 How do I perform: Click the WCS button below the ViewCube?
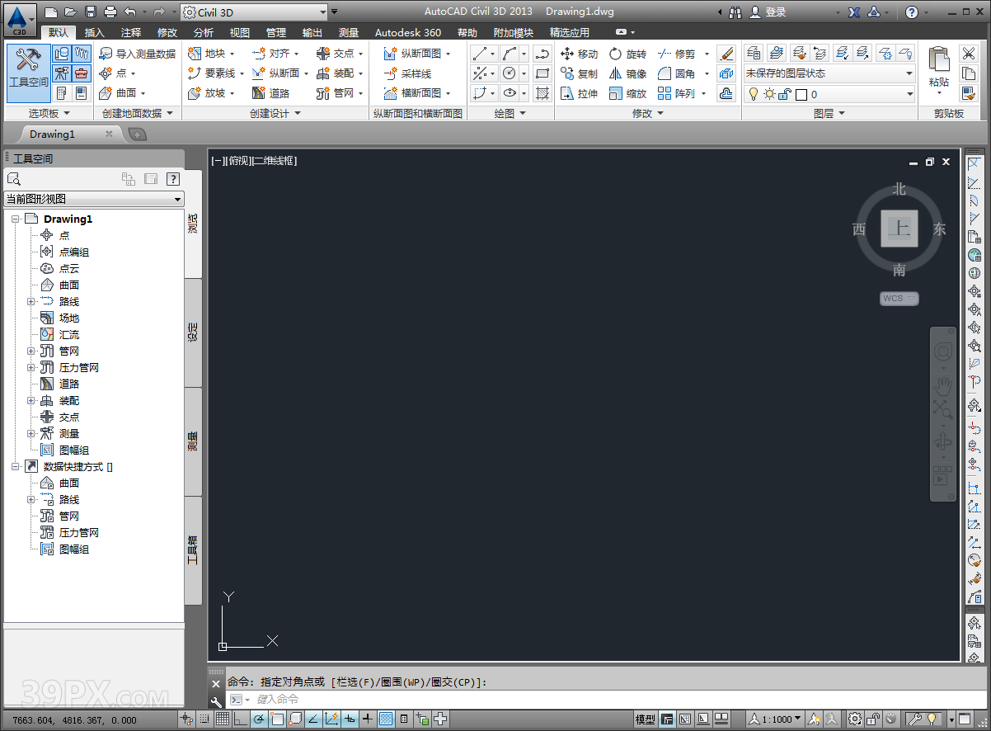pyautogui.click(x=898, y=299)
